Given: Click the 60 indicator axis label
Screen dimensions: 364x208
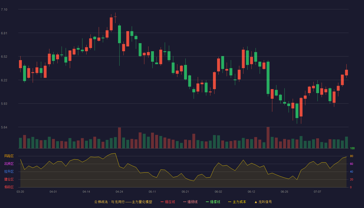Looking at the screenshot, I should (352, 164).
